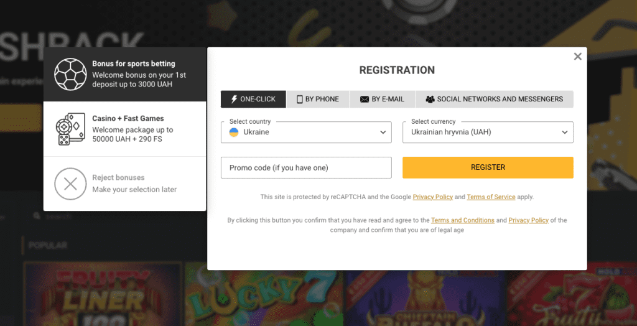The image size is (637, 326).
Task: Switch to the By Phone tab
Action: (318, 99)
